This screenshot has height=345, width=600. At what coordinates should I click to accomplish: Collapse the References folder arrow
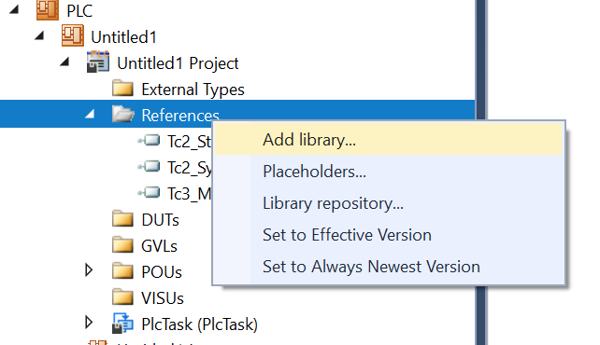[90, 114]
